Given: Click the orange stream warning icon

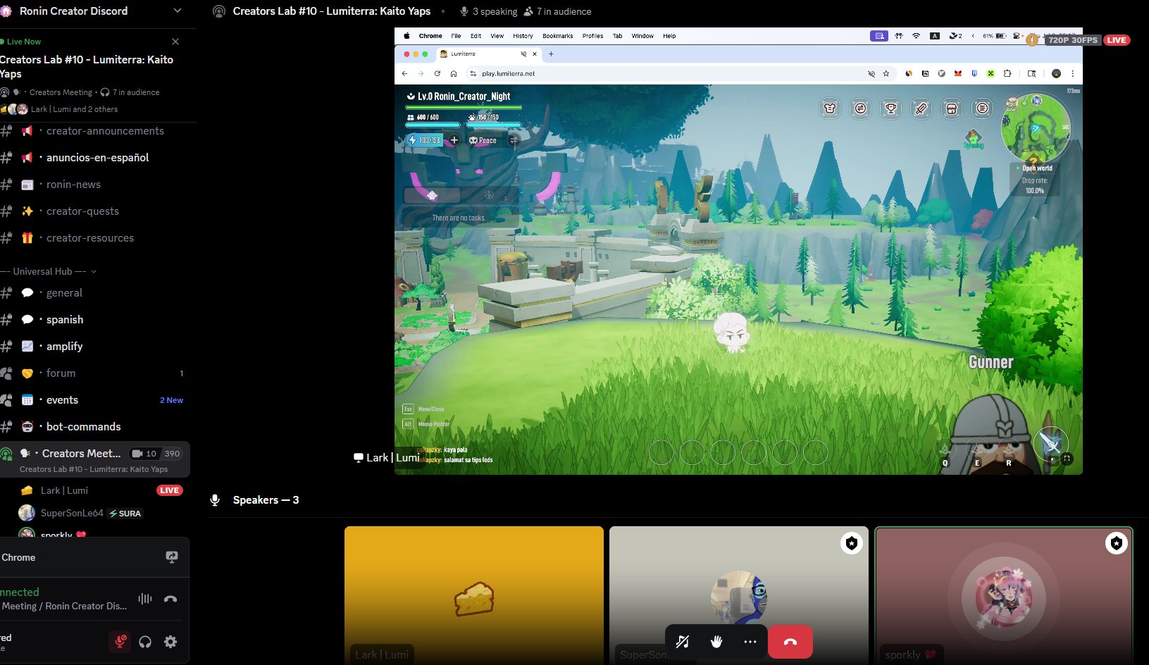Looking at the screenshot, I should (x=1032, y=40).
